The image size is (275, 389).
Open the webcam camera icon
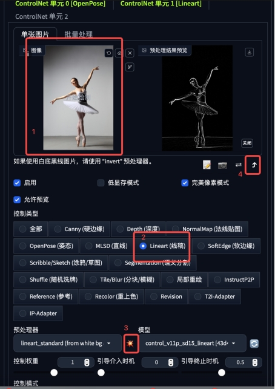click(x=222, y=165)
